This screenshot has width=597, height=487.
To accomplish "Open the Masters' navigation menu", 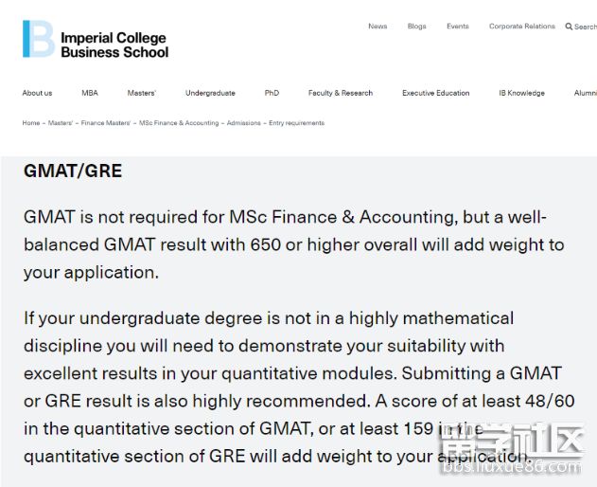I will point(142,93).
